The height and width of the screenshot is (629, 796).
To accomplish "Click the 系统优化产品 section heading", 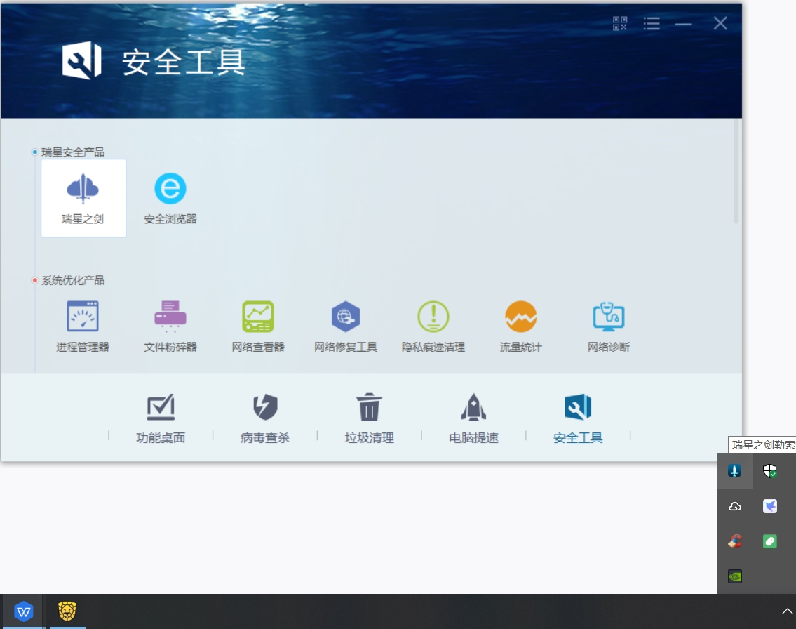I will click(x=73, y=280).
